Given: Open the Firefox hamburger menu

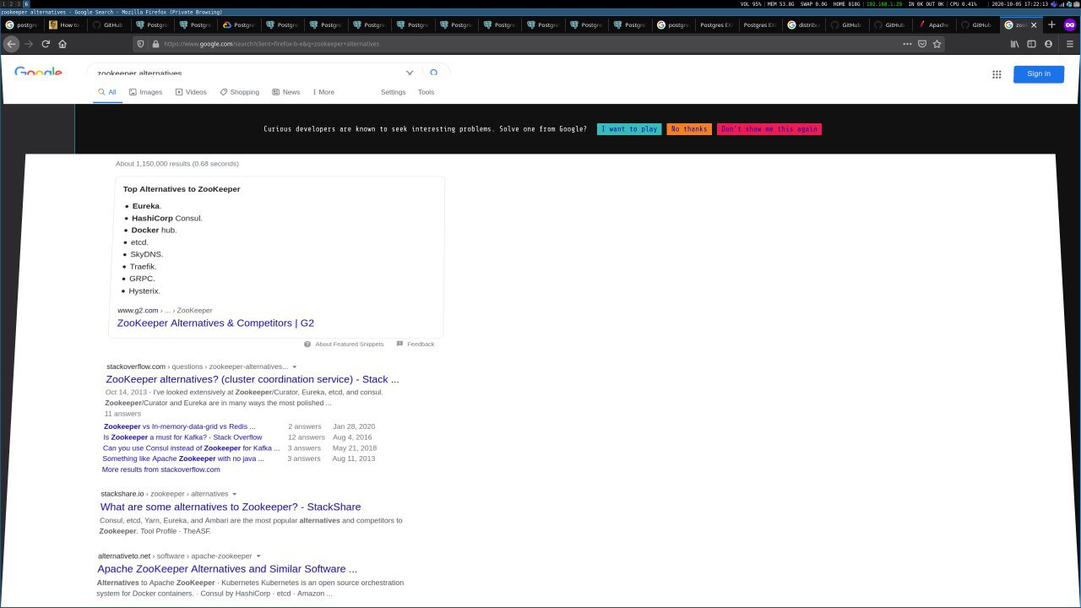Looking at the screenshot, I should 1070,44.
